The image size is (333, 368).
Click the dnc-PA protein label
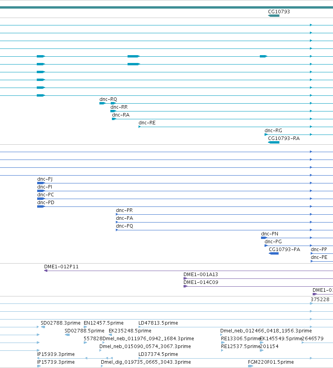tap(124, 218)
